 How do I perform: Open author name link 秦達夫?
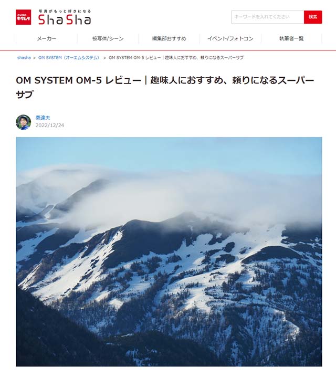(43, 118)
